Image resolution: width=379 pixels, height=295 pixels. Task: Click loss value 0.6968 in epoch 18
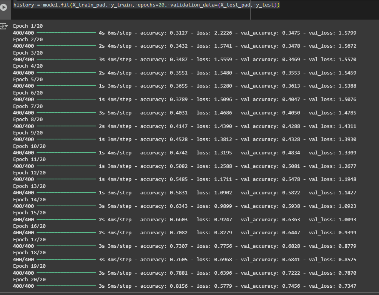click(223, 260)
